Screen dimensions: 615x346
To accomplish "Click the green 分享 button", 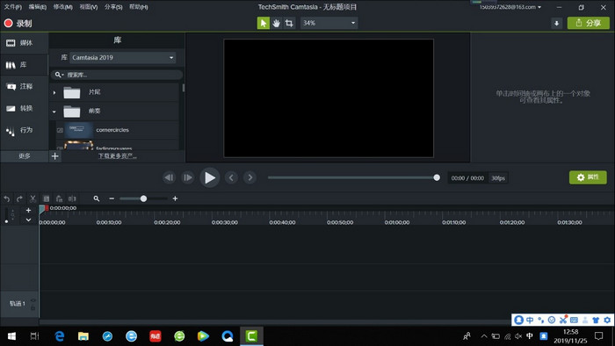I will pos(589,23).
